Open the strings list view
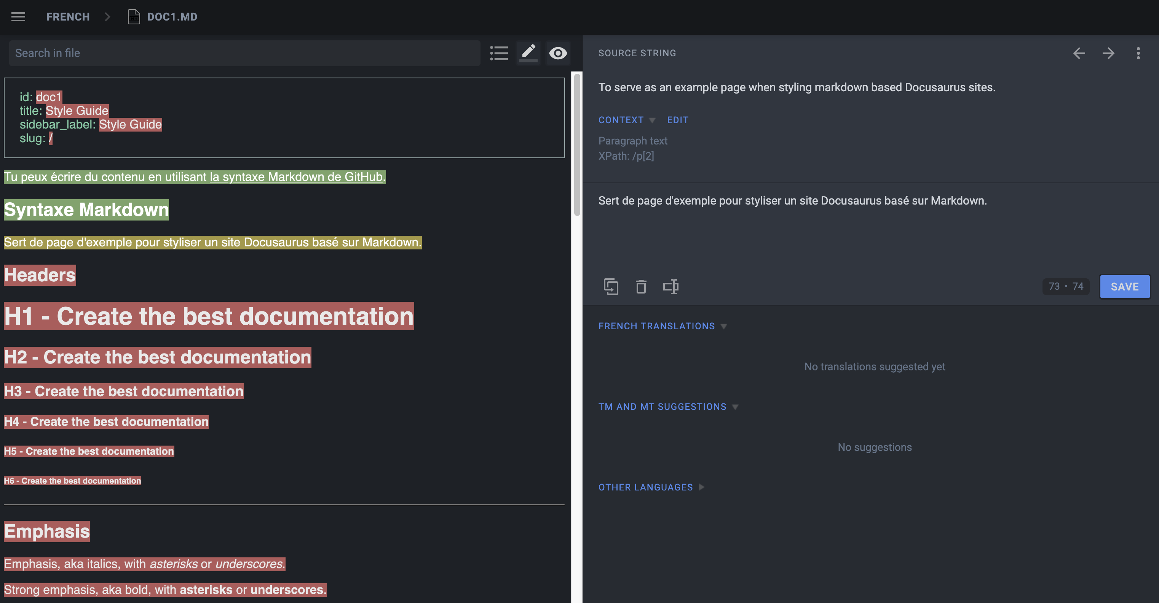This screenshot has width=1159, height=603. click(x=499, y=52)
